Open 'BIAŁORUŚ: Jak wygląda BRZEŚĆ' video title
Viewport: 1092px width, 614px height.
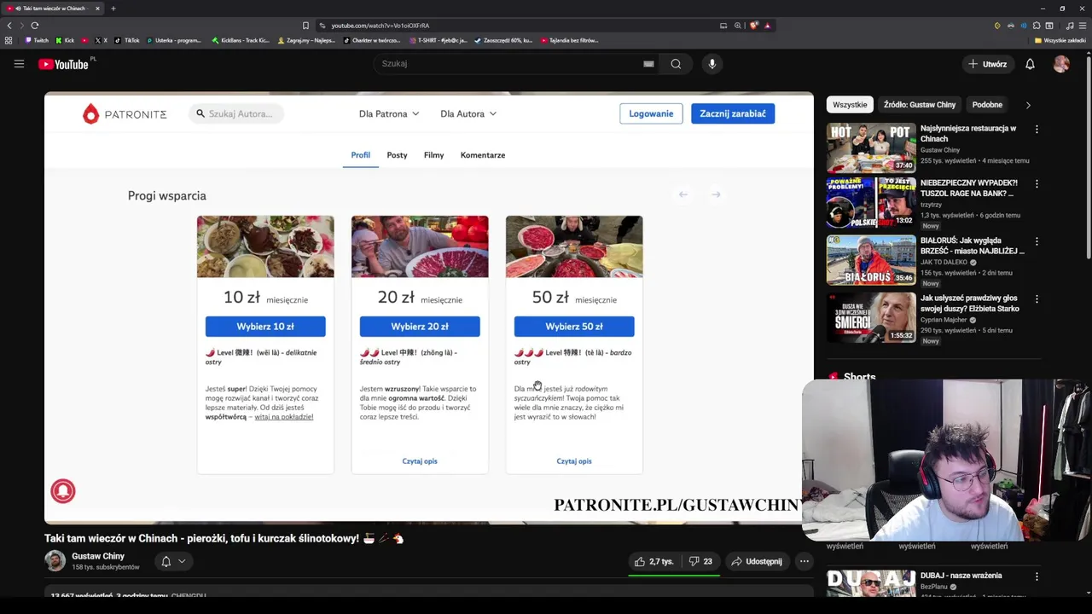[973, 246]
